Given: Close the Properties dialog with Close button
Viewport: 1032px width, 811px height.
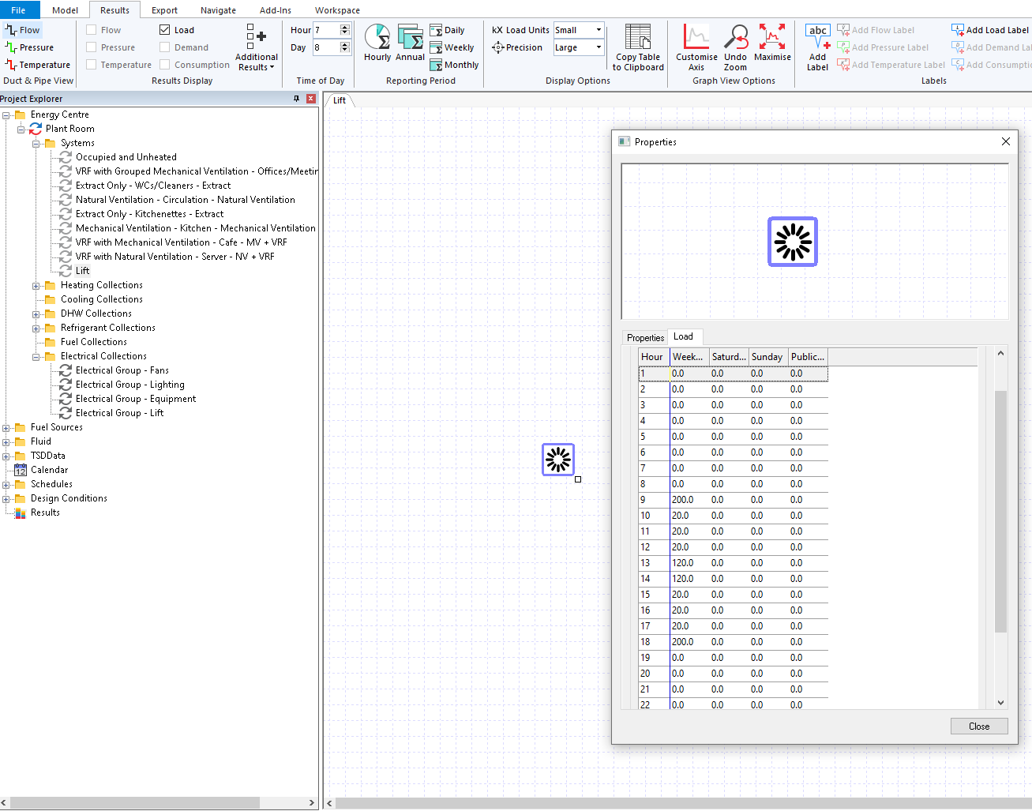Looking at the screenshot, I should point(979,727).
